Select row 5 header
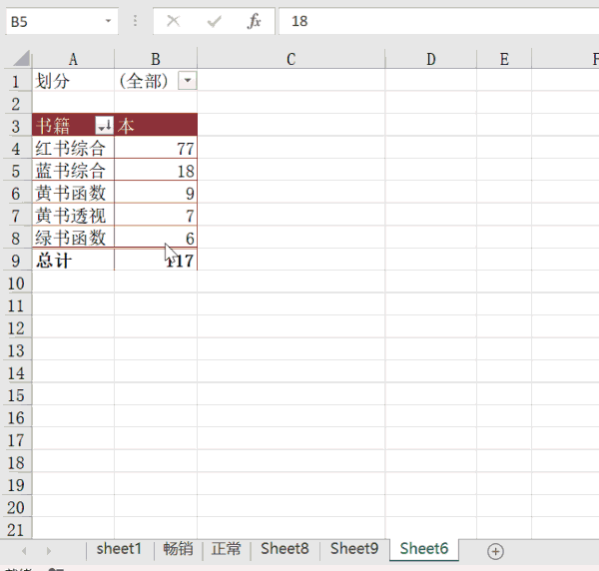The width and height of the screenshot is (599, 571). point(16,171)
